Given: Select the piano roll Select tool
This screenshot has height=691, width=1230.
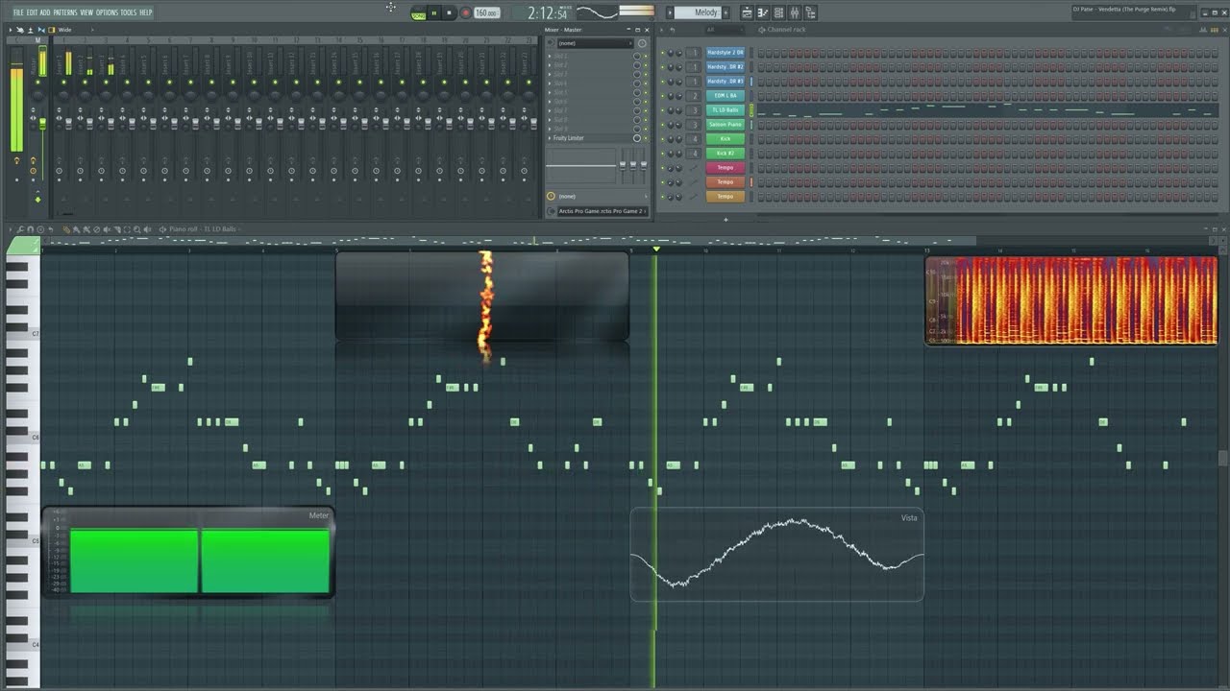Looking at the screenshot, I should coord(127,229).
